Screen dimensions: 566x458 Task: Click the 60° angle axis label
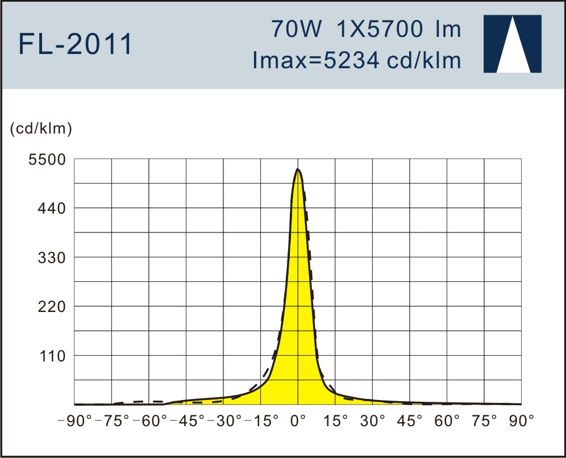pyautogui.click(x=447, y=422)
